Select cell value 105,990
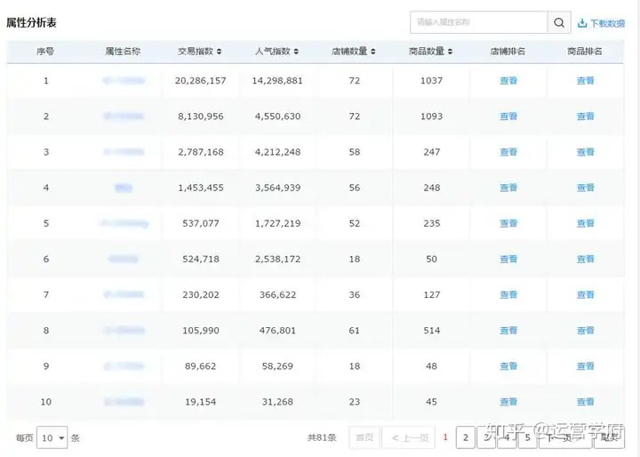The width and height of the screenshot is (640, 457). coord(201,331)
